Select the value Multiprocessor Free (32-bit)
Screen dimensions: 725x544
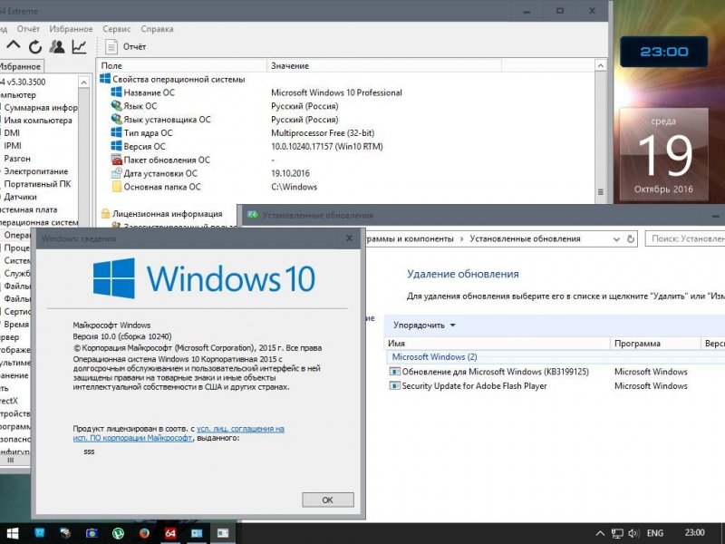323,133
